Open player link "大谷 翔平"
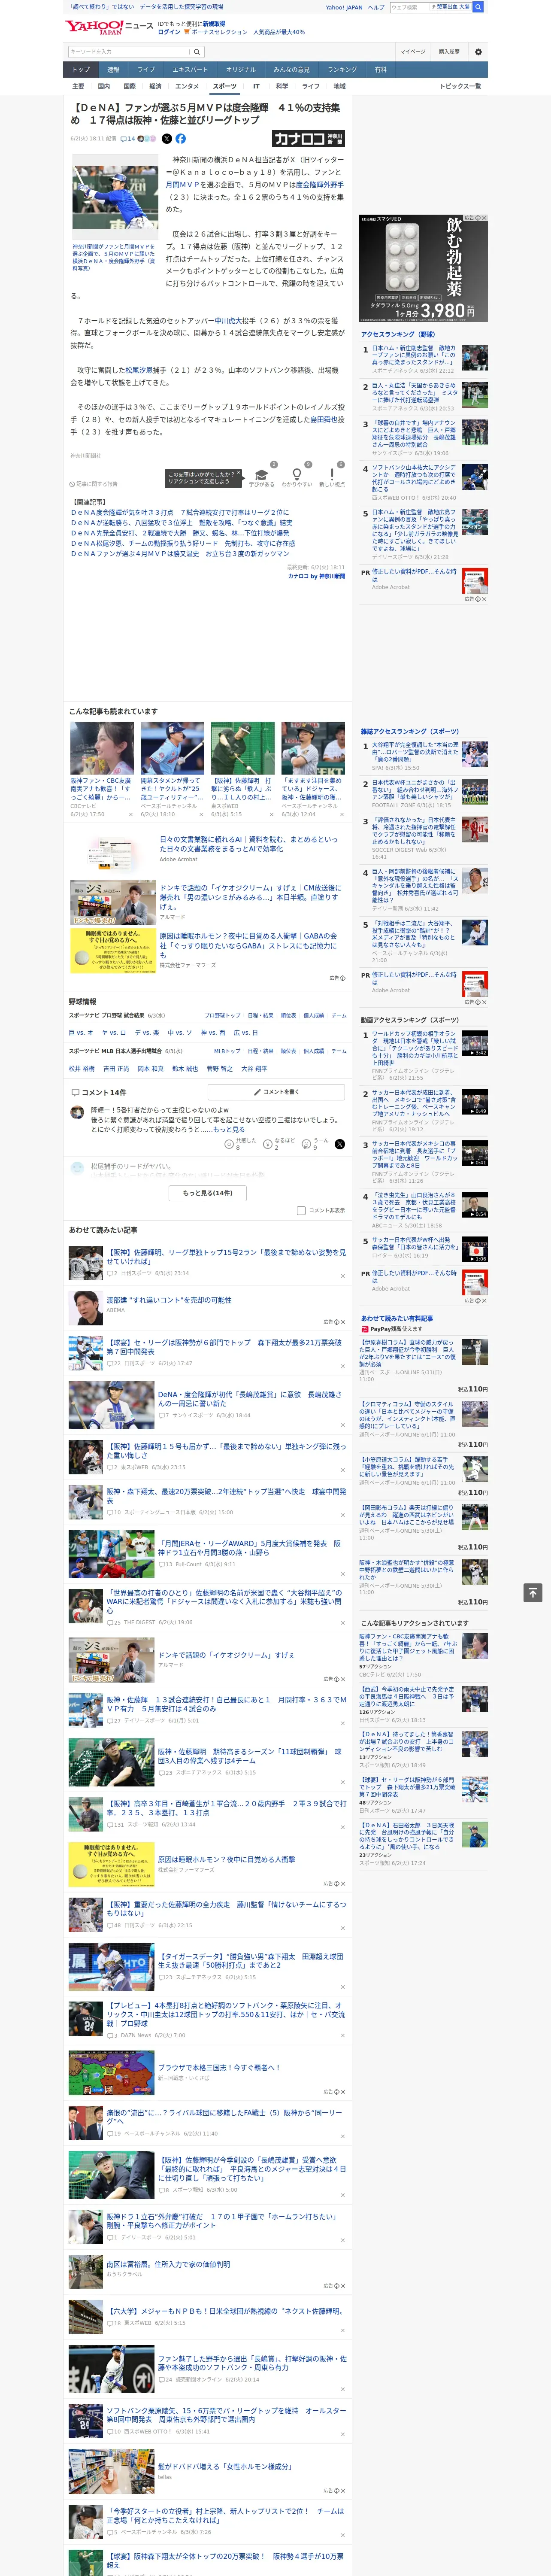The width and height of the screenshot is (551, 2576). [253, 1068]
